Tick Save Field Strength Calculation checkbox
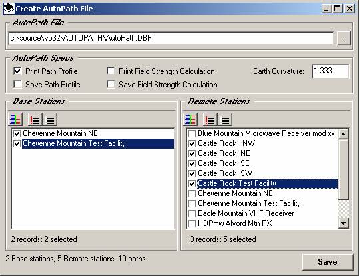This screenshot has width=359, height=276. (x=111, y=85)
